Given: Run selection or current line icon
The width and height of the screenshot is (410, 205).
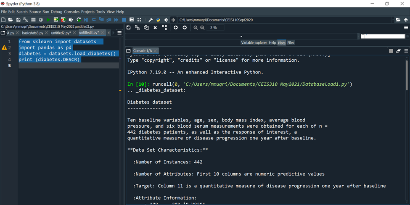Looking at the screenshot, I should pyautogui.click(x=71, y=20).
